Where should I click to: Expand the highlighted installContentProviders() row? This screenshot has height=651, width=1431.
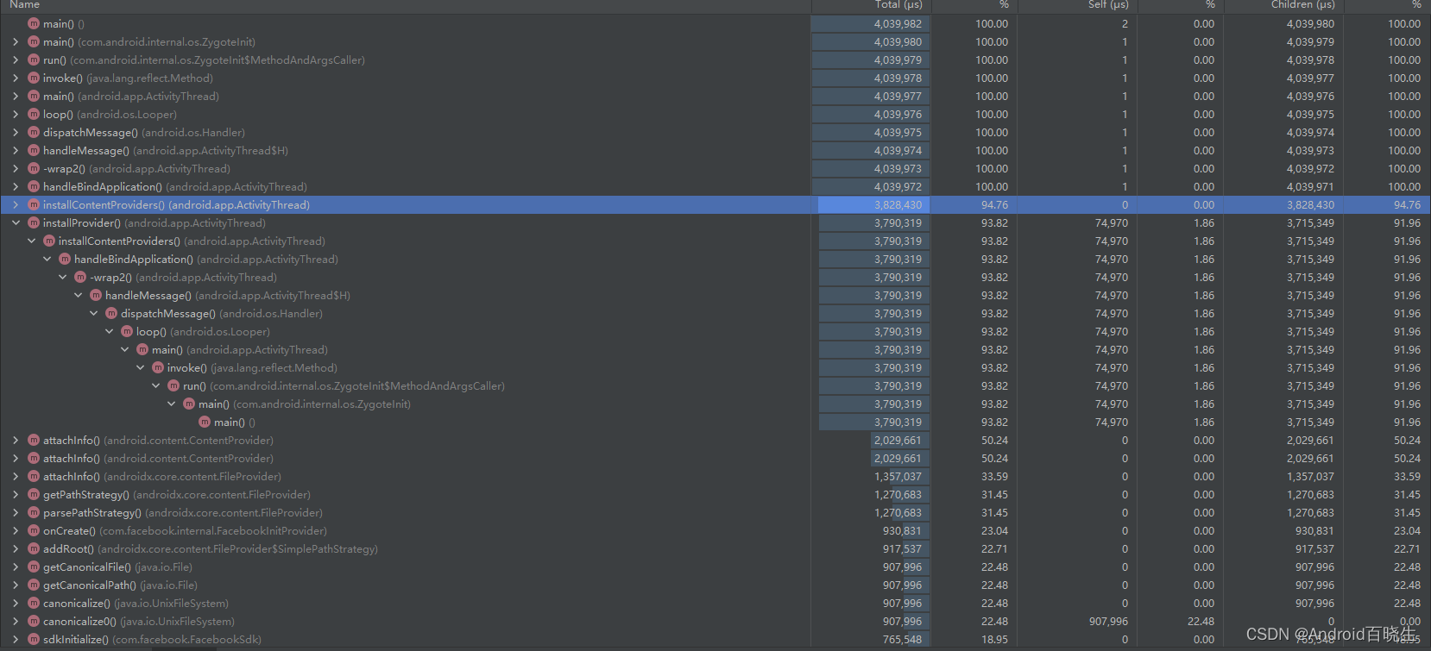coord(16,204)
